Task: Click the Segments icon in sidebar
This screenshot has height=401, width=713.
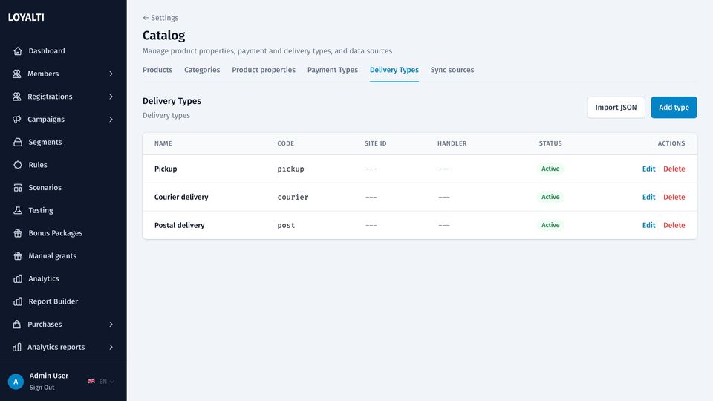Action: 18,142
